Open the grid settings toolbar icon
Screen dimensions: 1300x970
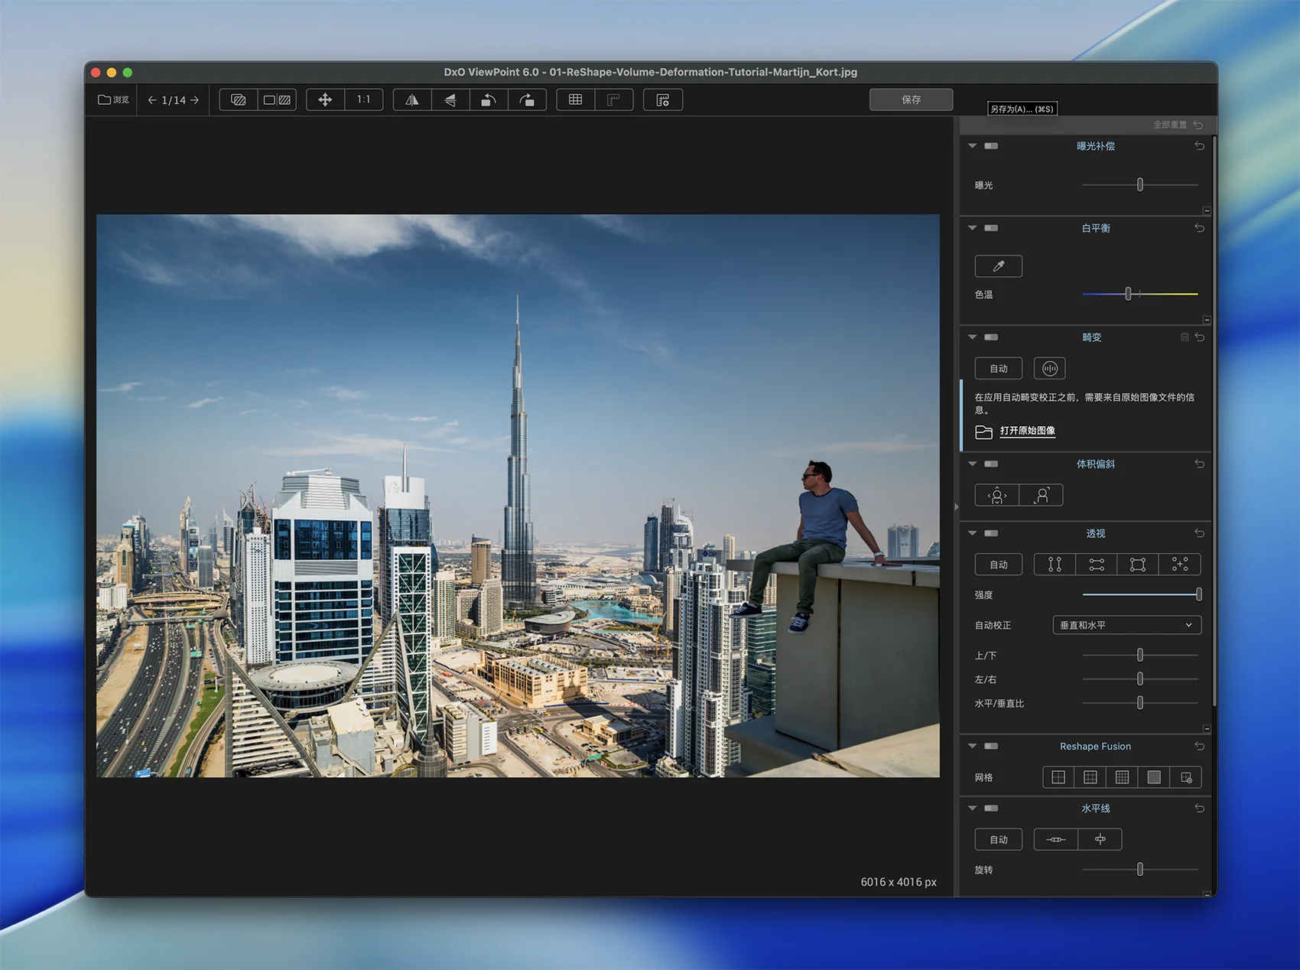point(663,99)
